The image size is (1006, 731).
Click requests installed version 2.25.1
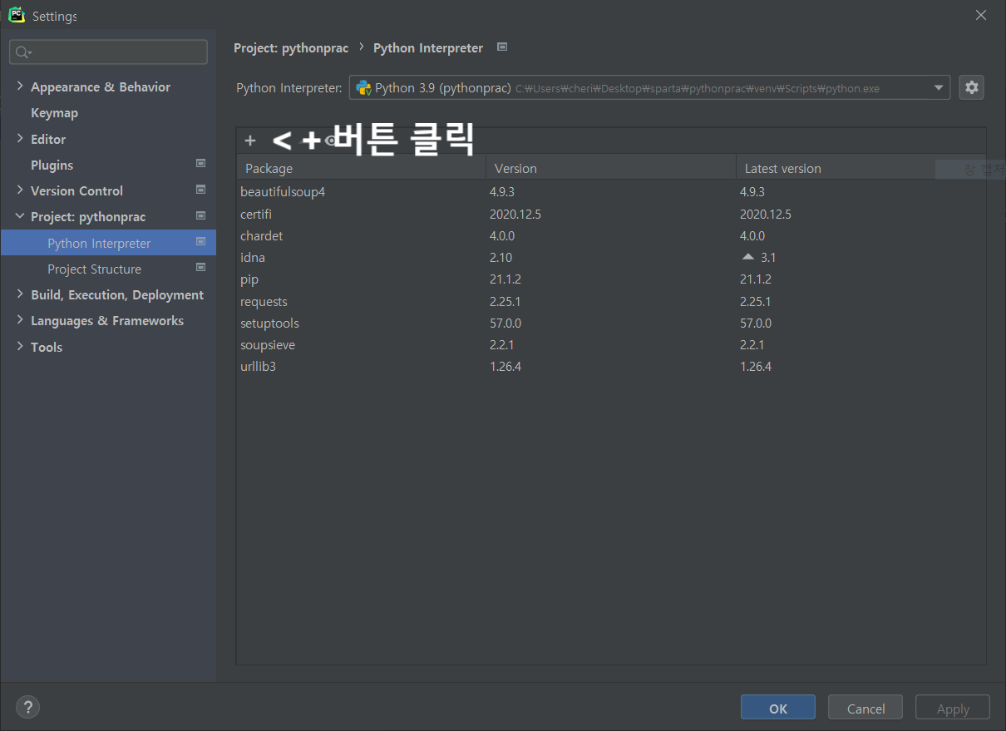click(505, 301)
